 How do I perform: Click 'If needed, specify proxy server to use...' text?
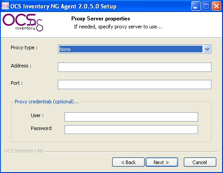[118, 27]
